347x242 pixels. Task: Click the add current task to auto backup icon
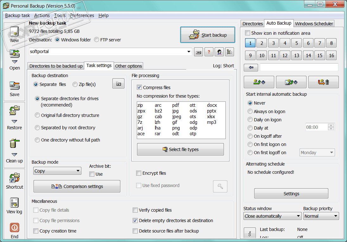259,82
